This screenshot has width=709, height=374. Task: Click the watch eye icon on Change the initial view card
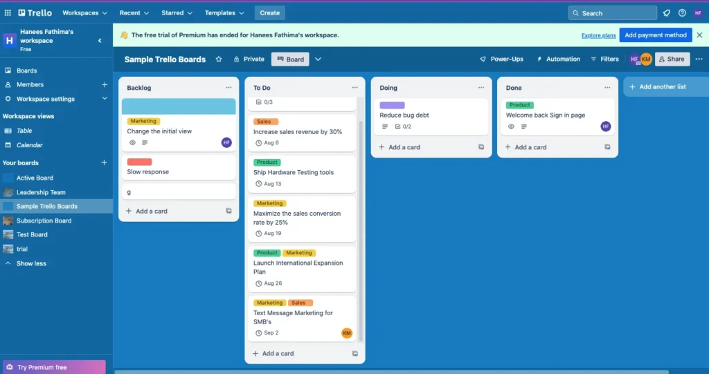[x=132, y=142]
